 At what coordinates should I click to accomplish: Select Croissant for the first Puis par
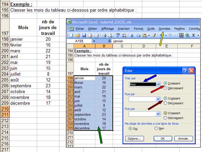(165, 98)
